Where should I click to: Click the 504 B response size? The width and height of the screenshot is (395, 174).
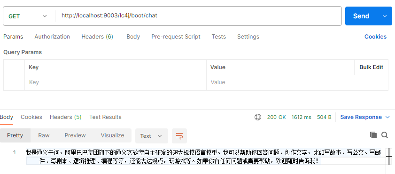[324, 117]
